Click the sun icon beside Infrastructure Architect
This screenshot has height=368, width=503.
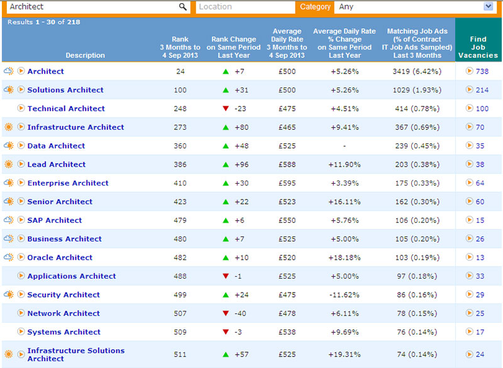point(9,126)
